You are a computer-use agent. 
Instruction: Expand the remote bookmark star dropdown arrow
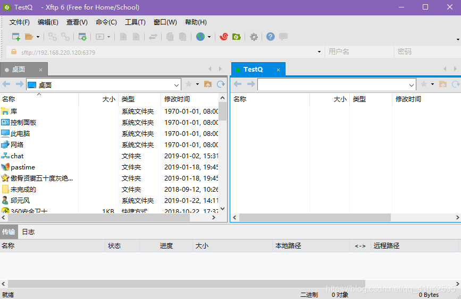432,84
